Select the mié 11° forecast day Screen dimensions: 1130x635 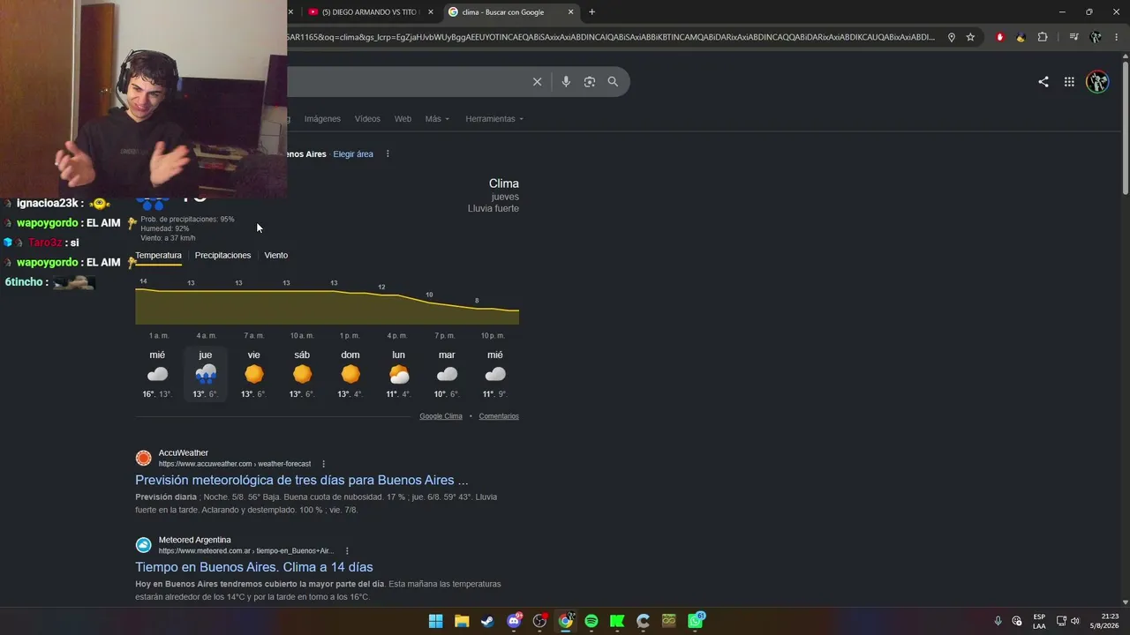click(495, 374)
